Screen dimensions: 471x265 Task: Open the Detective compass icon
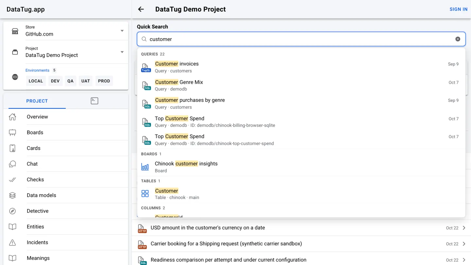12,211
